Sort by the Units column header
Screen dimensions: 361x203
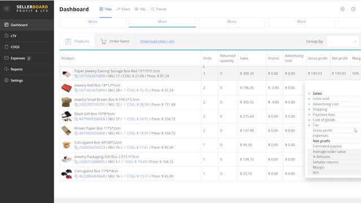pos(207,59)
